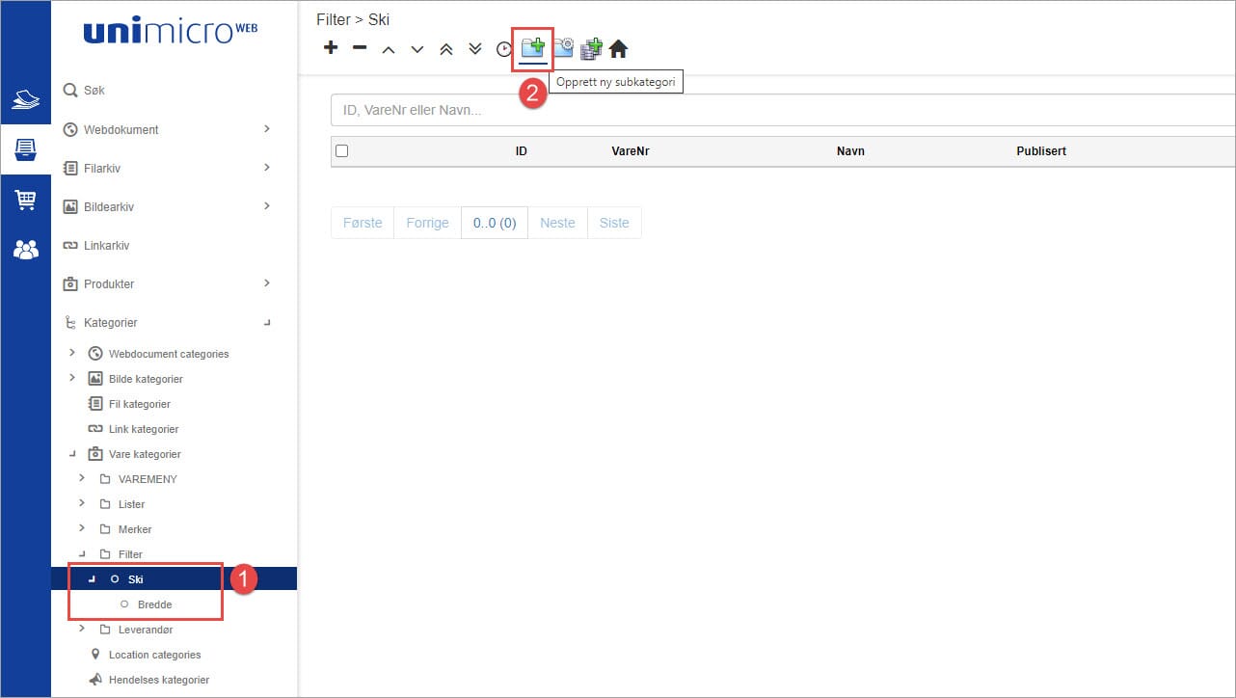Click the Produkter camera box icon
The image size is (1236, 698).
(x=69, y=283)
